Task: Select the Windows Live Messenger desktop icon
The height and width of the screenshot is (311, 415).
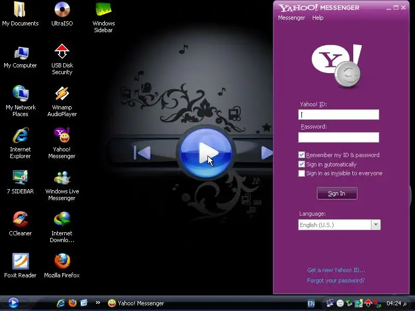Action: (62, 186)
